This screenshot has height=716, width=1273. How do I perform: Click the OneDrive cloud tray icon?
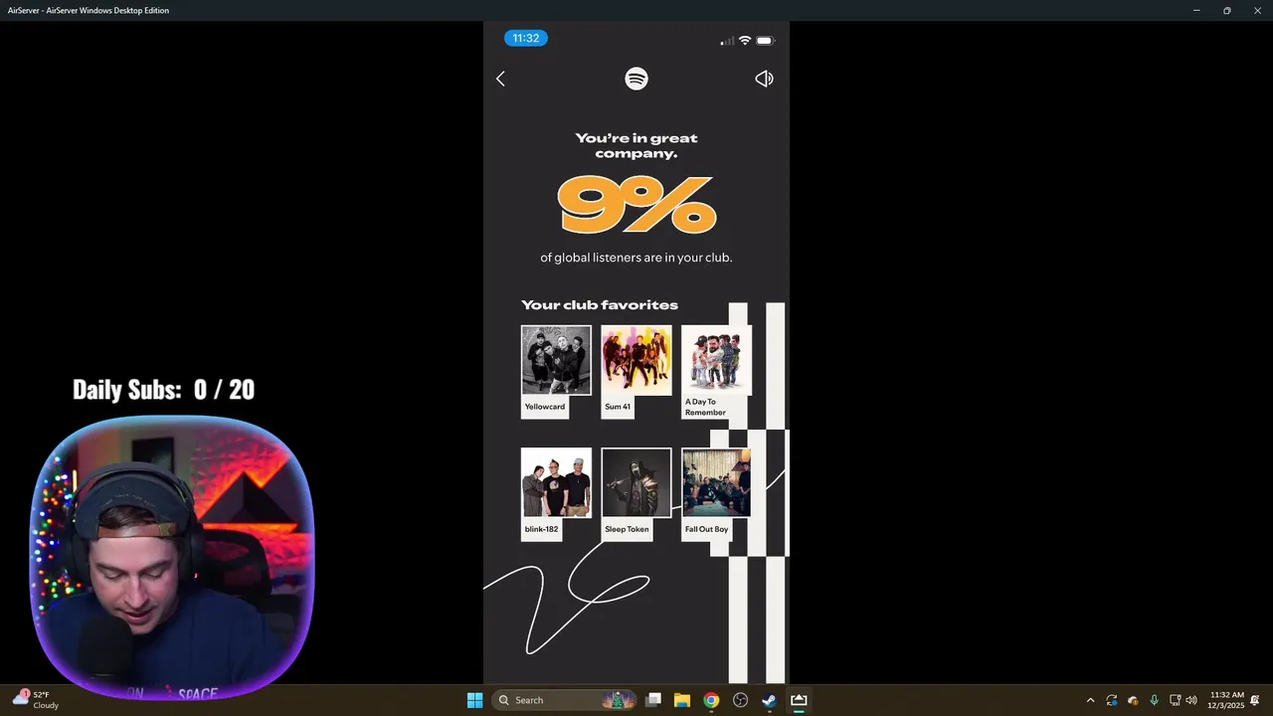(1133, 700)
